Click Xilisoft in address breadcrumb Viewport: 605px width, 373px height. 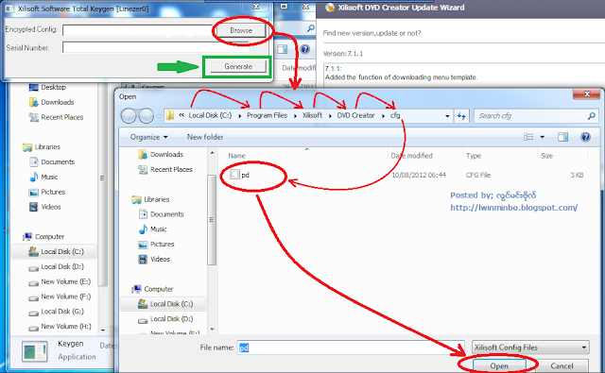(x=312, y=115)
